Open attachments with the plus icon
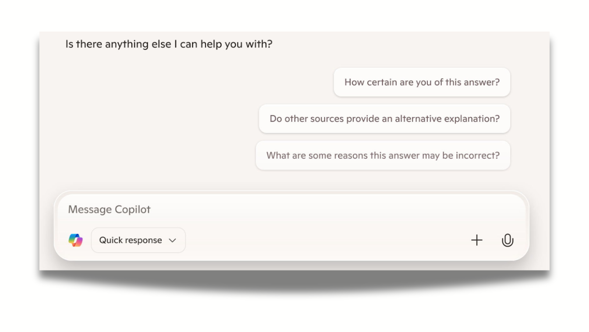 [x=476, y=240]
